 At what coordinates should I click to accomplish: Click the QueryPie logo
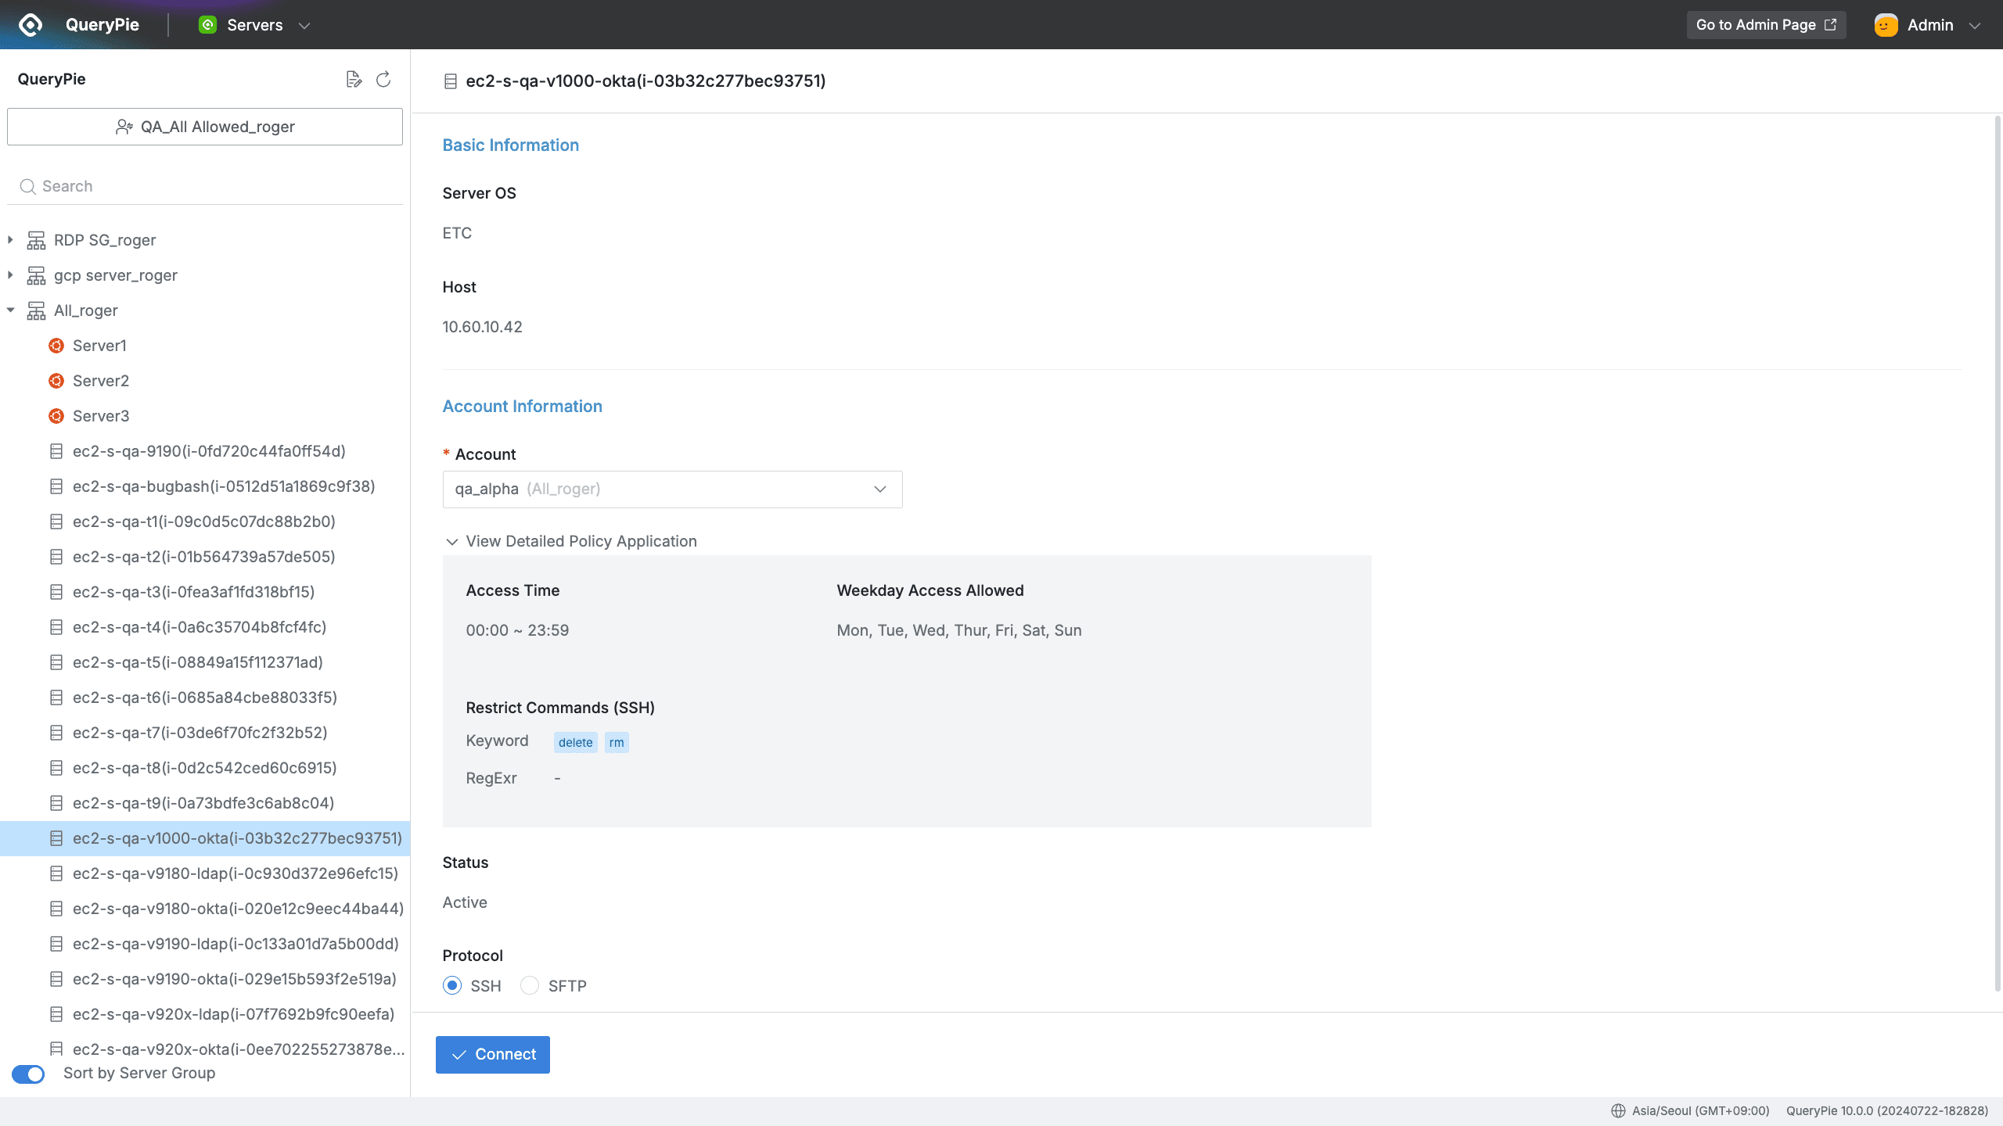(x=30, y=24)
